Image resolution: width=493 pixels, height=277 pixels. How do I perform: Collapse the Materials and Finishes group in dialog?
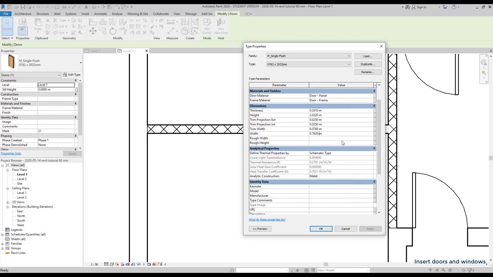pyautogui.click(x=374, y=91)
